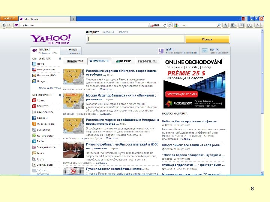Click the bookmarks toolbar icon beside home
The height and width of the screenshot is (202, 270).
[x=233, y=25]
